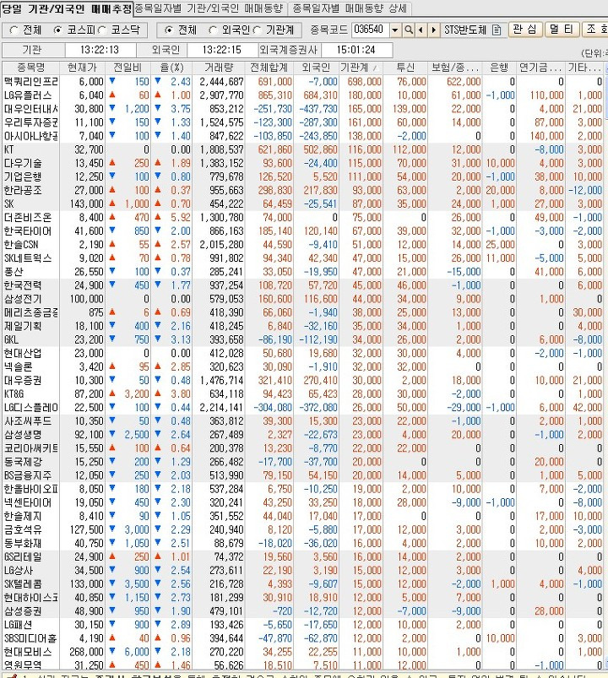The height and width of the screenshot is (678, 608).
Task: Select the 삼성생명 stock name
Action: [x=23, y=435]
